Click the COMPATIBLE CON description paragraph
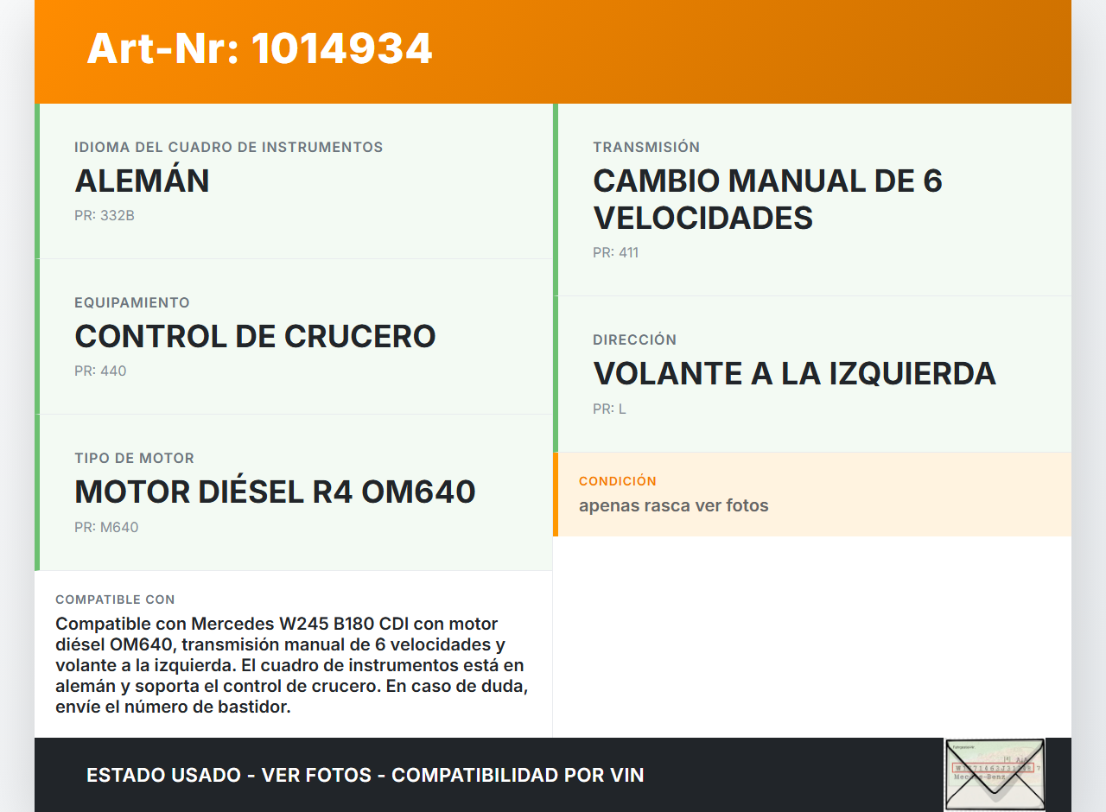 tap(291, 665)
